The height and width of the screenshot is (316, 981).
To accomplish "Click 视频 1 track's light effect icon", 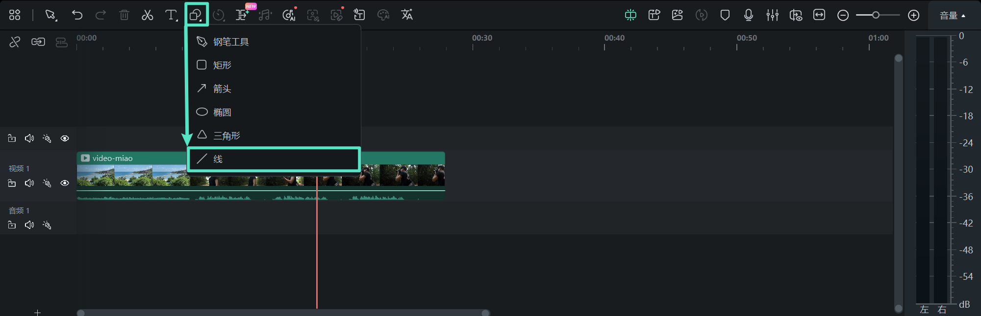I will [47, 183].
